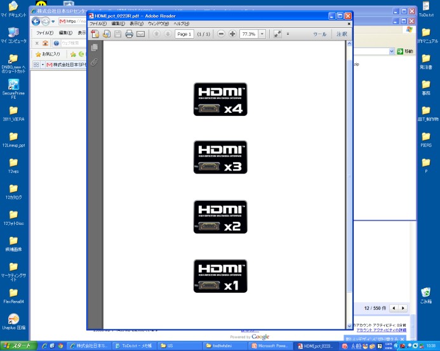Open the browser address bar dropdown arrow
This screenshot has width=440, height=351.
pos(392,51)
